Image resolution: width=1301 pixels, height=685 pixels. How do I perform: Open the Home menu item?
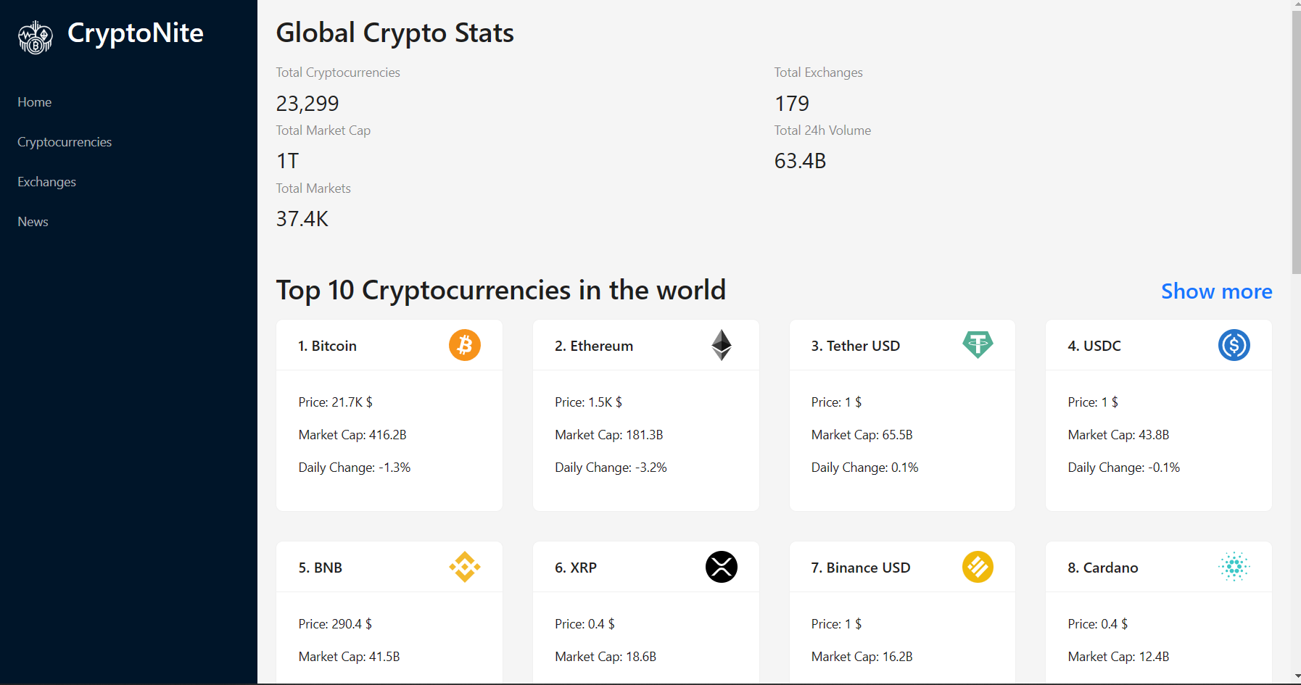click(x=35, y=102)
